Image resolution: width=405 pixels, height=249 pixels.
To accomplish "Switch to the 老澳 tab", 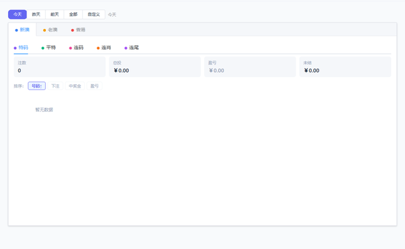I will pyautogui.click(x=51, y=30).
